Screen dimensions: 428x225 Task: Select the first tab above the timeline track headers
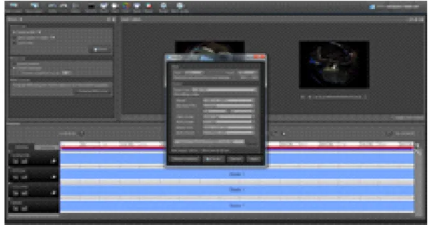[x=21, y=147]
